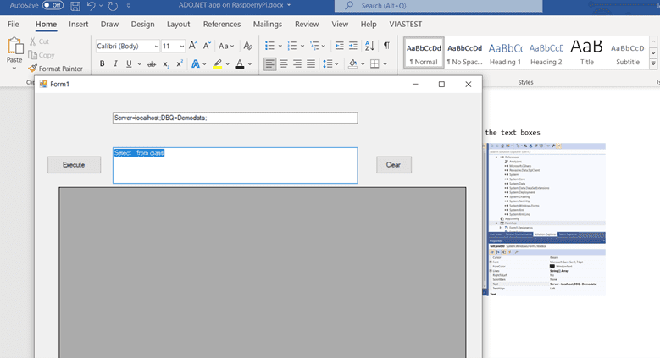
Task: Apply the red font color
Action: point(240,64)
